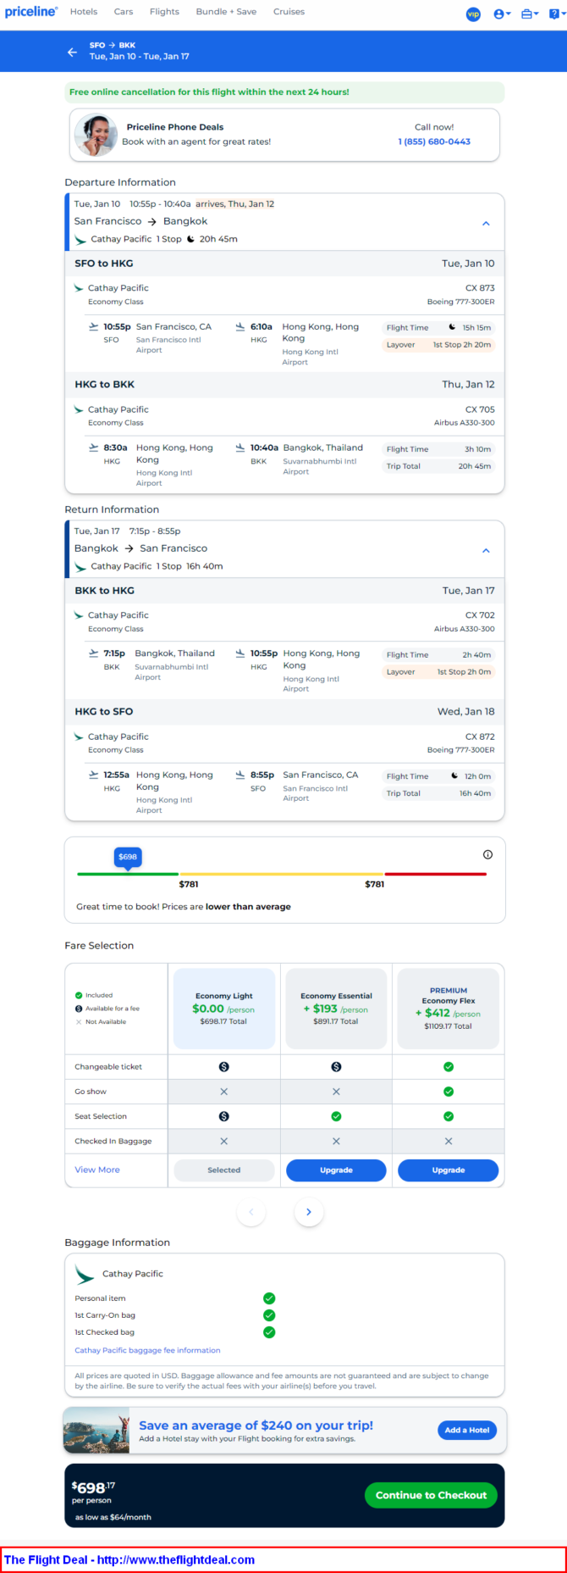Screen dimensions: 567x1573
Task: Open the Cars tab
Action: click(x=124, y=12)
